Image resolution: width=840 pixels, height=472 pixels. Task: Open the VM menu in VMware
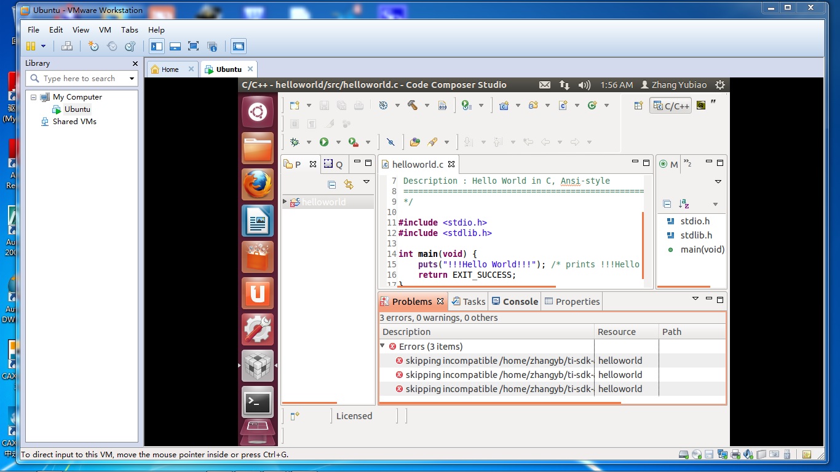point(105,29)
